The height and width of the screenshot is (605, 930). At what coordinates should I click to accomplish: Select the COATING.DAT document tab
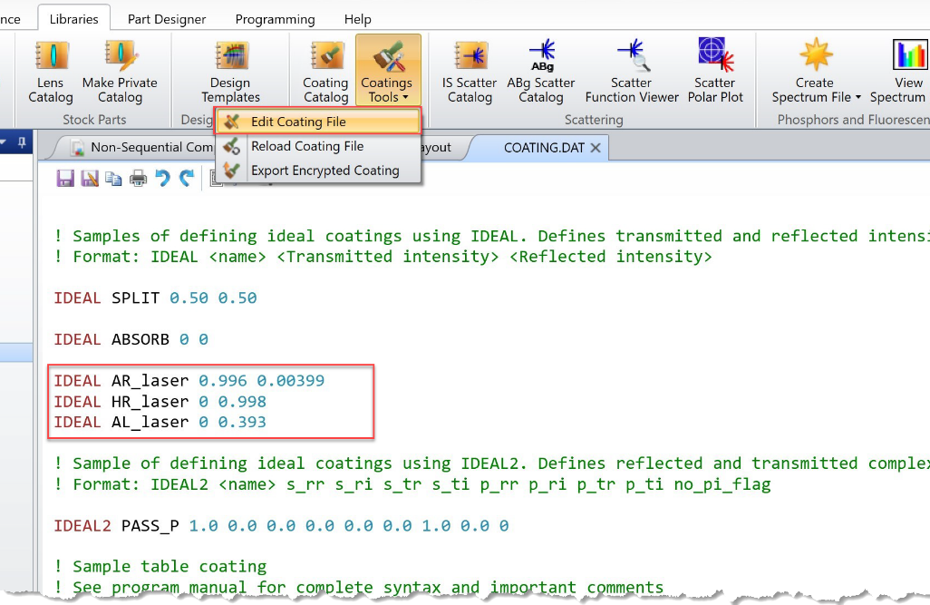[544, 148]
